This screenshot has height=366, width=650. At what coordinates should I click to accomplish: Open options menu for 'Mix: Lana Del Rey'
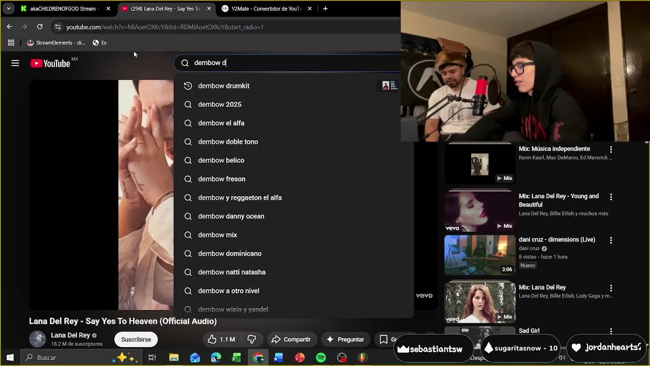click(x=611, y=288)
